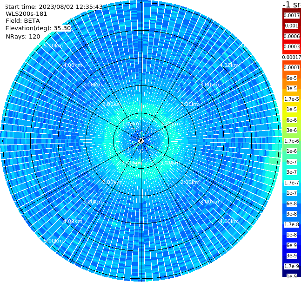Viewport: 301px width, 282px height.
Task: Click the Field: BETA label
Action: [23, 21]
